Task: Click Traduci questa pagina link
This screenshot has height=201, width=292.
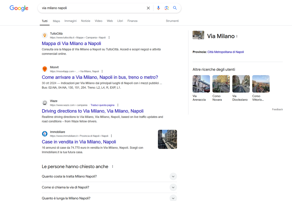Action: tap(102, 105)
